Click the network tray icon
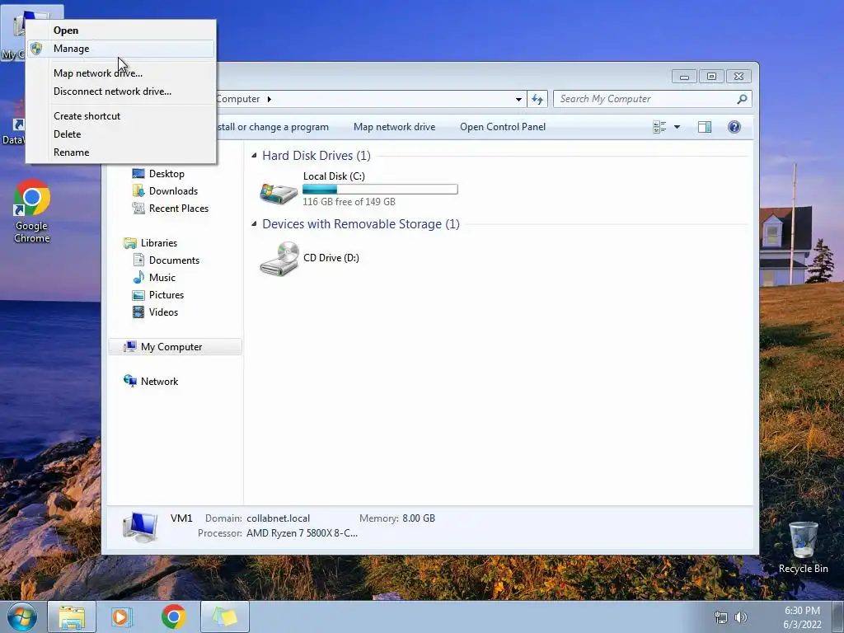Image resolution: width=844 pixels, height=633 pixels. 720,617
